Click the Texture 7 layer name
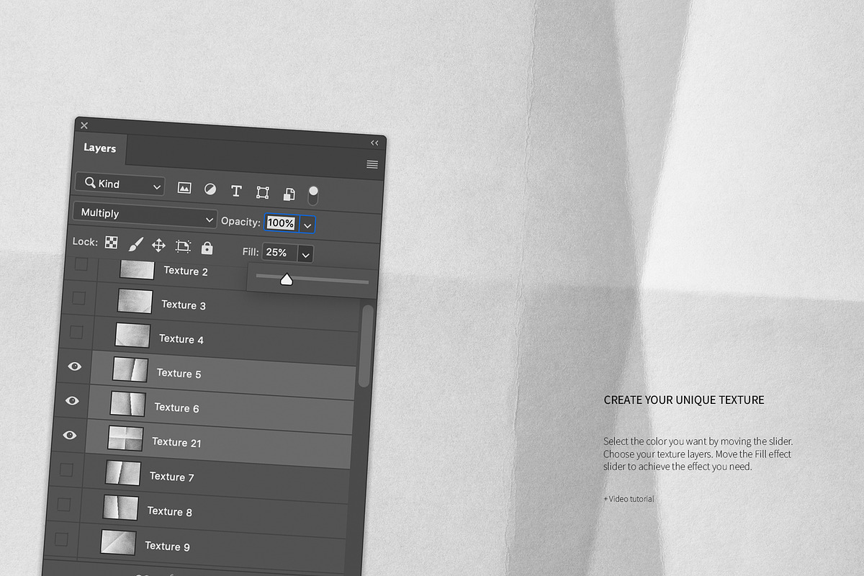This screenshot has height=576, width=864. pyautogui.click(x=172, y=477)
